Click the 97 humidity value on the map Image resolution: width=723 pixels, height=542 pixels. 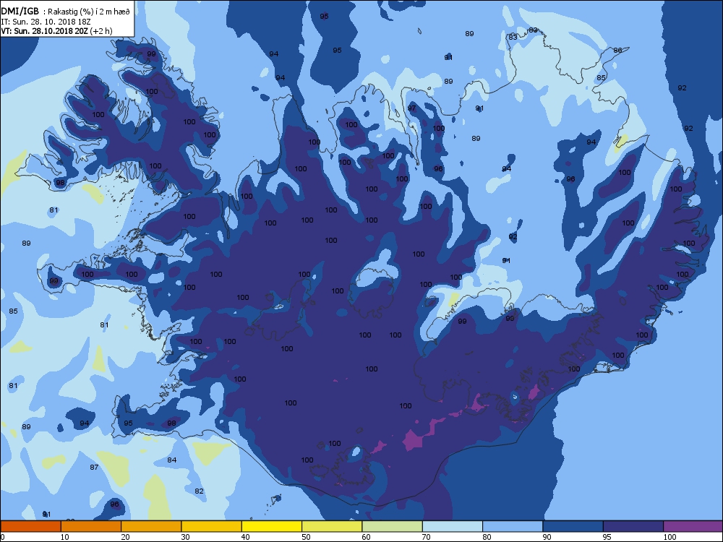tap(412, 108)
